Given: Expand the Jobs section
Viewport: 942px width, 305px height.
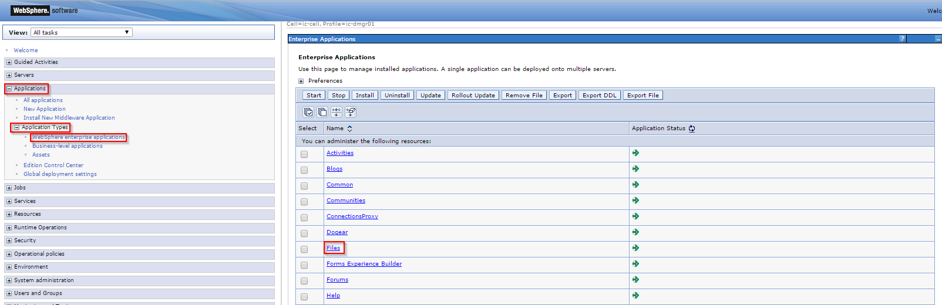Looking at the screenshot, I should [x=9, y=188].
